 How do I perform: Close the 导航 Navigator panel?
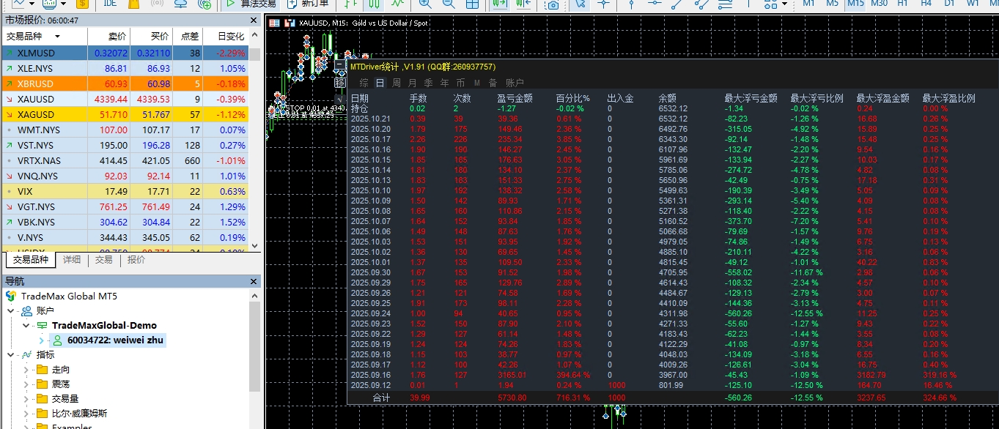tap(254, 281)
